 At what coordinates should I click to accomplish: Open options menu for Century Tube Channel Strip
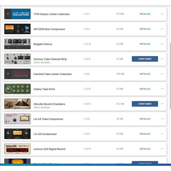coord(162,59)
